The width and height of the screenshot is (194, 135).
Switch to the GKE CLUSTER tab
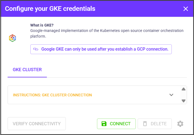pos(27,70)
